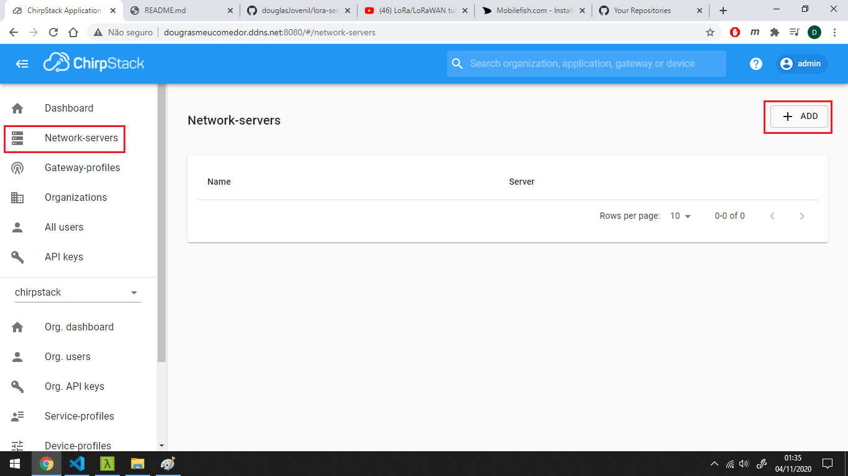This screenshot has width=848, height=476.
Task: Collapse the sidebar with the menu arrow icon
Action: pos(22,64)
